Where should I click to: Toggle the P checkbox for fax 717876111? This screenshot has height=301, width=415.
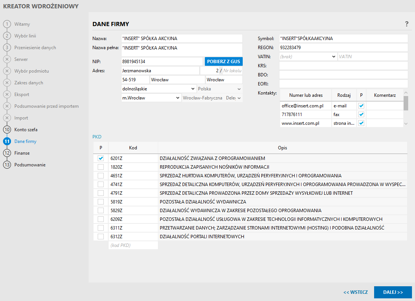click(361, 115)
